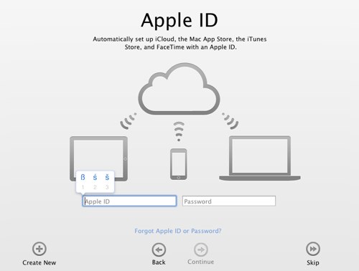Click the 'Automatically set up iCloud' description text
The height and width of the screenshot is (271, 359).
(179, 43)
